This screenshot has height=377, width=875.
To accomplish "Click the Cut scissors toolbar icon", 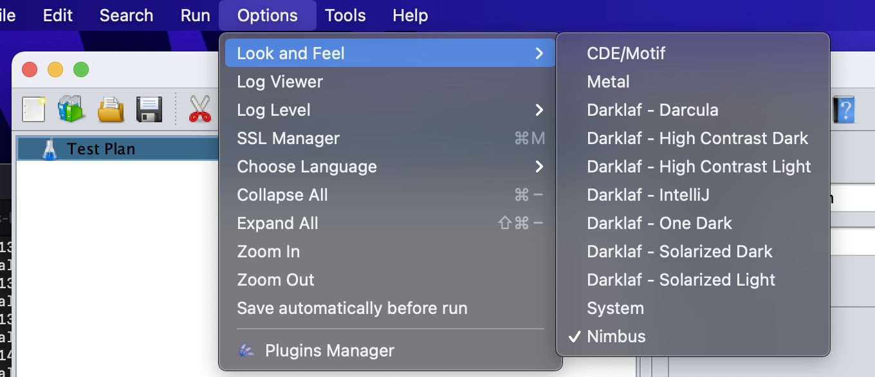I will (x=200, y=109).
